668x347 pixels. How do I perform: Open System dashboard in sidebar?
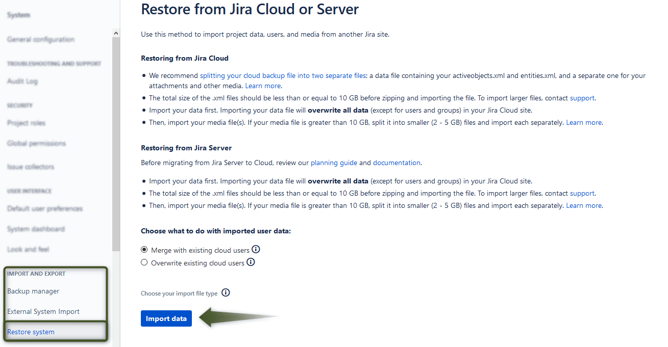point(36,229)
